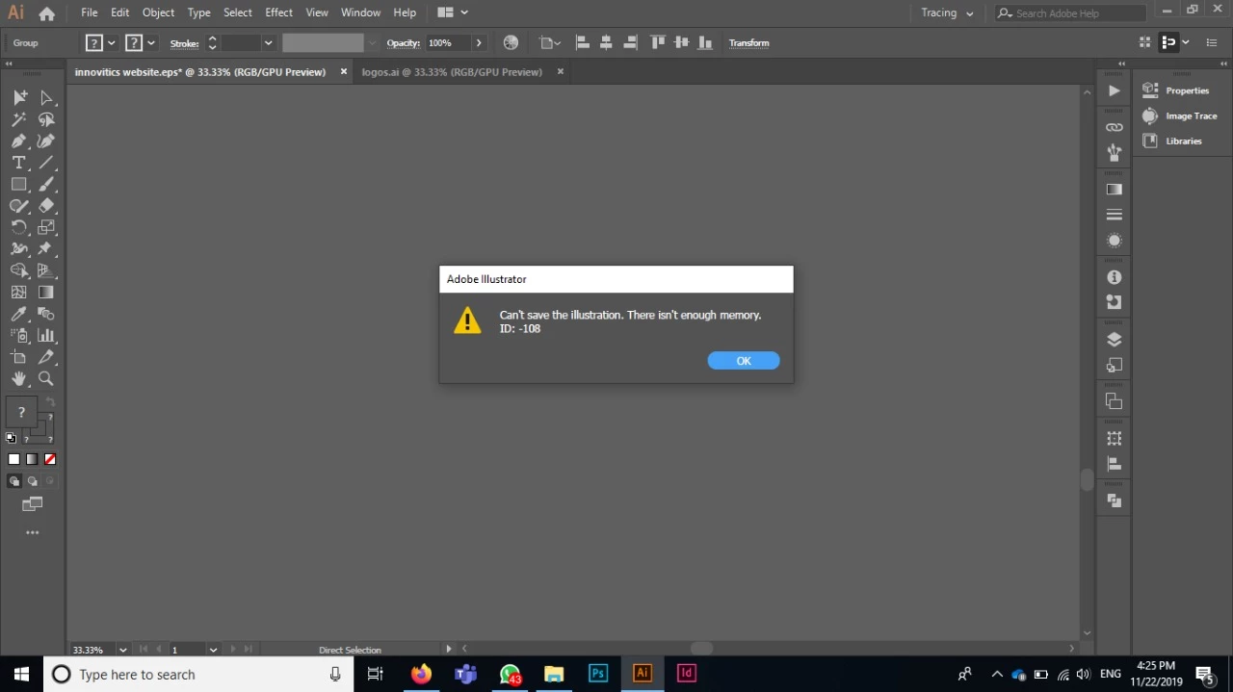Image resolution: width=1233 pixels, height=692 pixels.
Task: Open the Window menu
Action: (x=360, y=13)
